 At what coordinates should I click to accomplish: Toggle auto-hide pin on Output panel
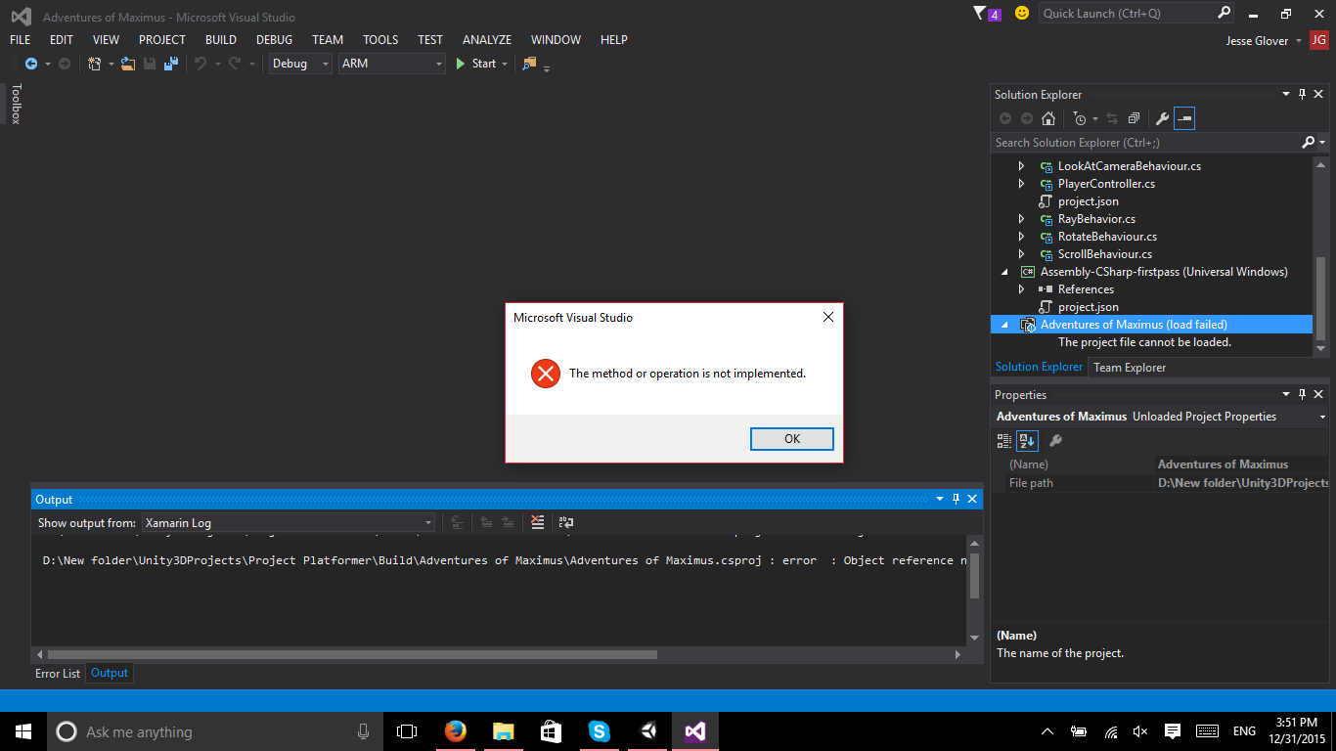956,499
